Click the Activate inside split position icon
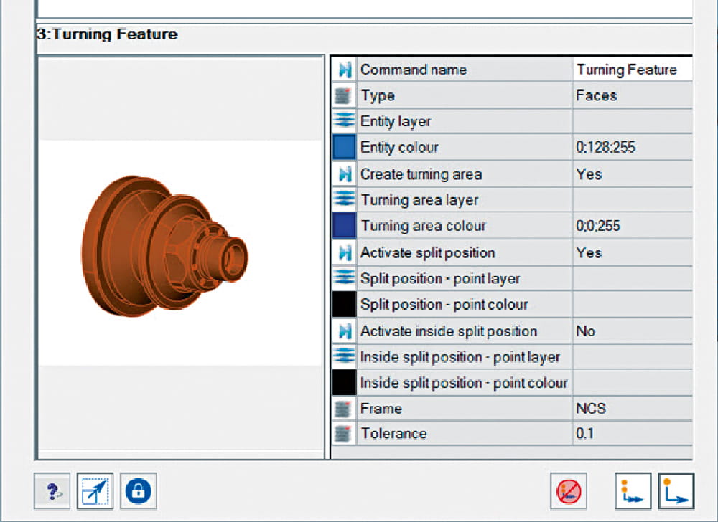 coord(345,331)
